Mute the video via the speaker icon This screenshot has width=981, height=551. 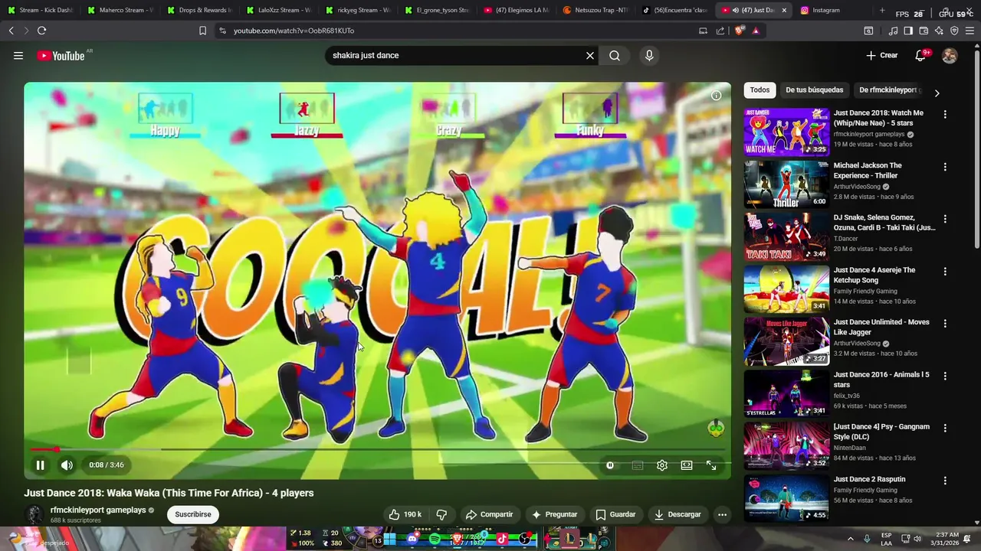[67, 465]
